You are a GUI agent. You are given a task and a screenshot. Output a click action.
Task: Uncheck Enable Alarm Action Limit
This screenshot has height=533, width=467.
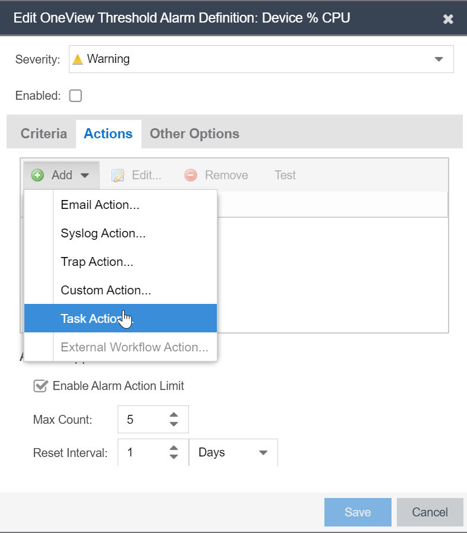pos(40,386)
